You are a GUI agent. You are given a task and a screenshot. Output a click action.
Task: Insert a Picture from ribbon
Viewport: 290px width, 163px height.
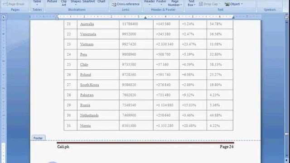[52, 2]
